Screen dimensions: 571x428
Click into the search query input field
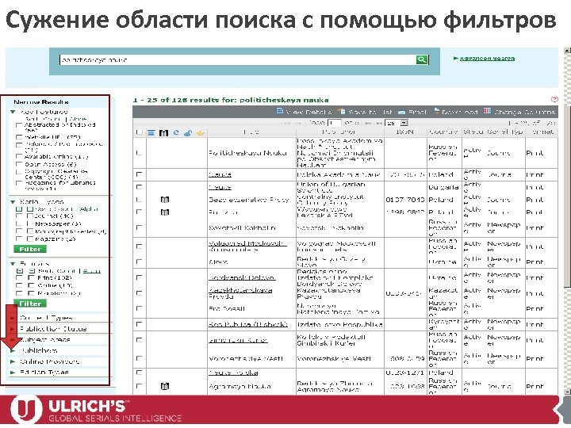(x=237, y=59)
